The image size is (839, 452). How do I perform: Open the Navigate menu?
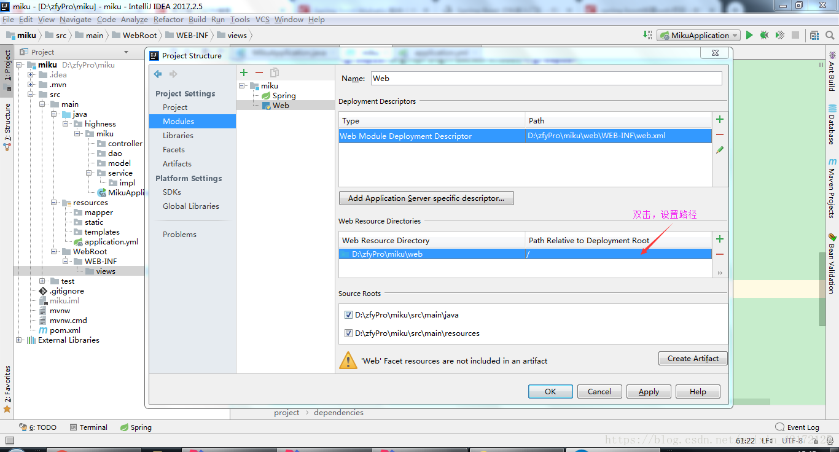click(x=76, y=20)
